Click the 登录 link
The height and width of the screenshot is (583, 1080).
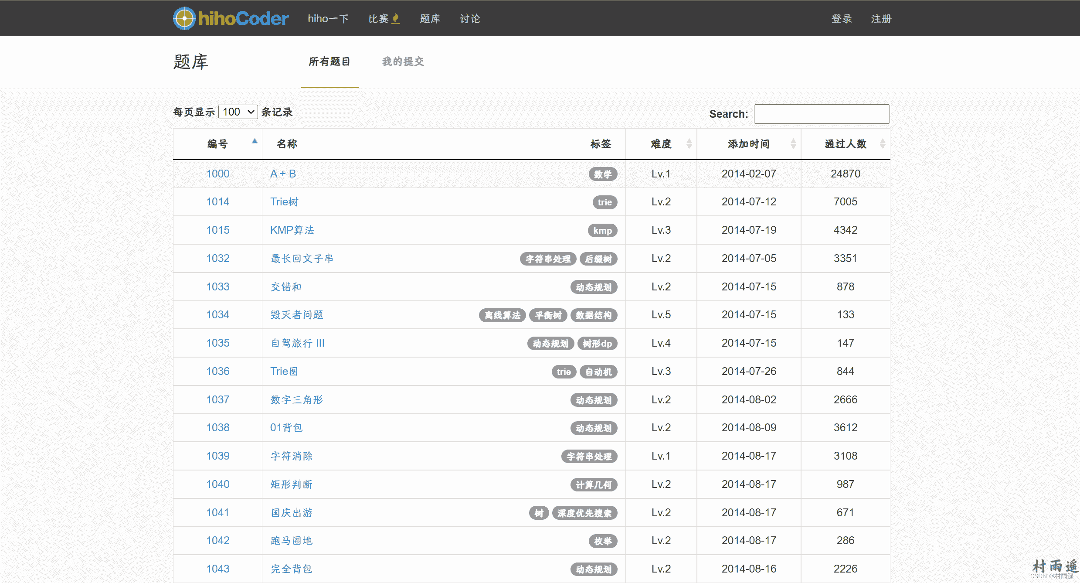click(841, 19)
